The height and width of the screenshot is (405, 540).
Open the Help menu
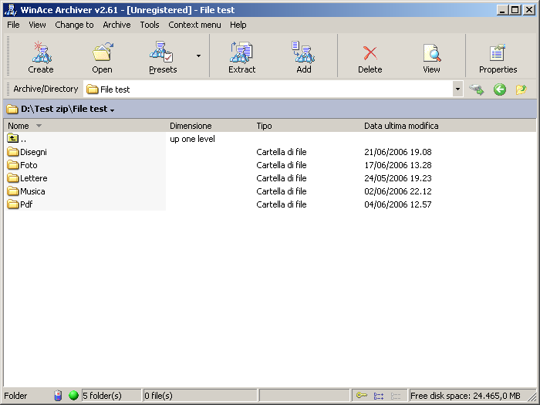[238, 25]
